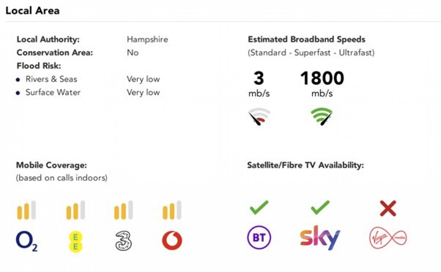Click the Sky logo
The height and width of the screenshot is (272, 441).
[x=320, y=239]
